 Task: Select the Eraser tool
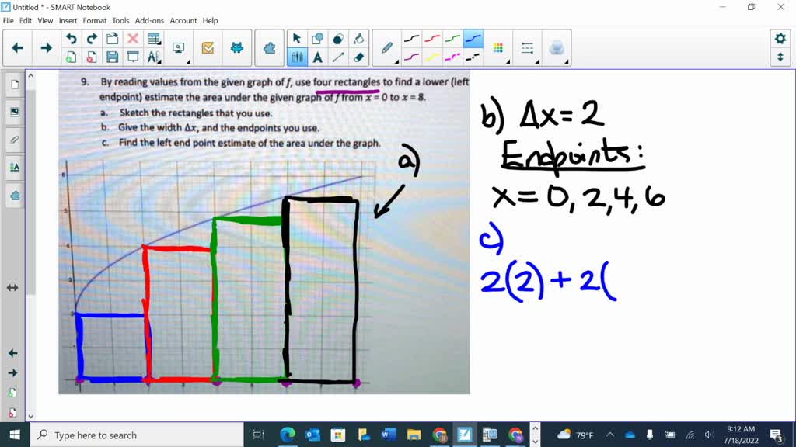[357, 57]
